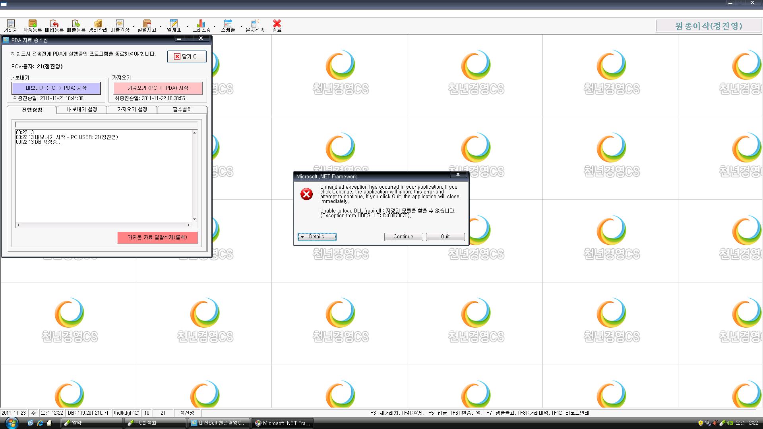This screenshot has height=429, width=763.
Task: Expand dropdown arrow next to 일별재고
Action: 160,27
